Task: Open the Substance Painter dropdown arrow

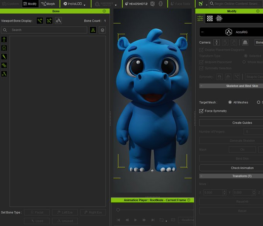Action: (x=116, y=5)
